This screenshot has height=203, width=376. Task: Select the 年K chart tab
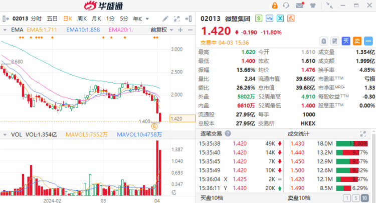[x=138, y=18]
